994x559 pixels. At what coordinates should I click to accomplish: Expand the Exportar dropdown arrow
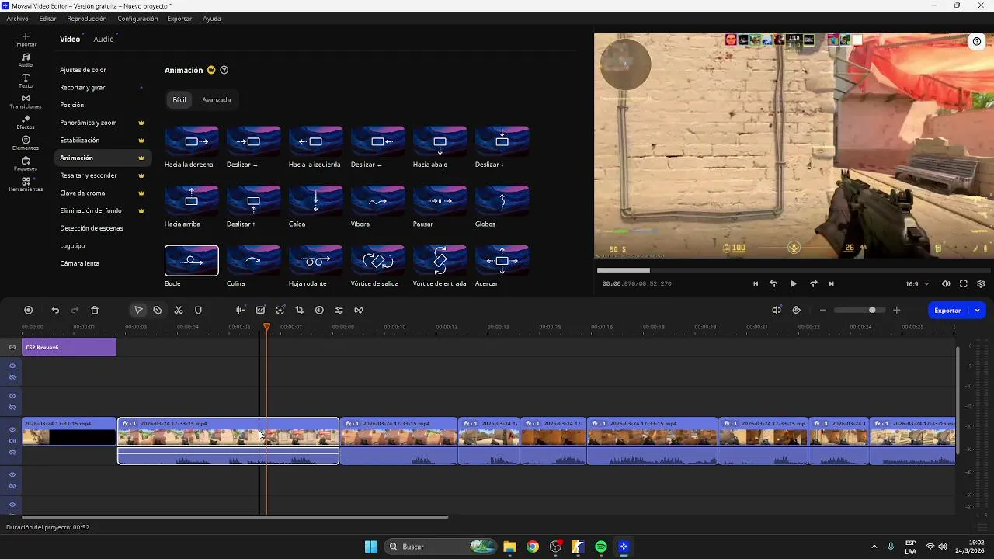coord(977,310)
